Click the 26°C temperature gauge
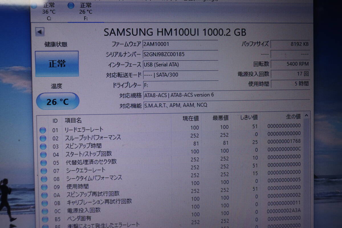This screenshot has height=228, width=342. [57, 101]
